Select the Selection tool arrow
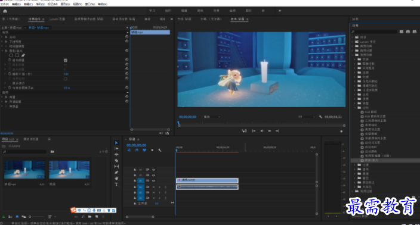420x225 pixels. (116, 143)
